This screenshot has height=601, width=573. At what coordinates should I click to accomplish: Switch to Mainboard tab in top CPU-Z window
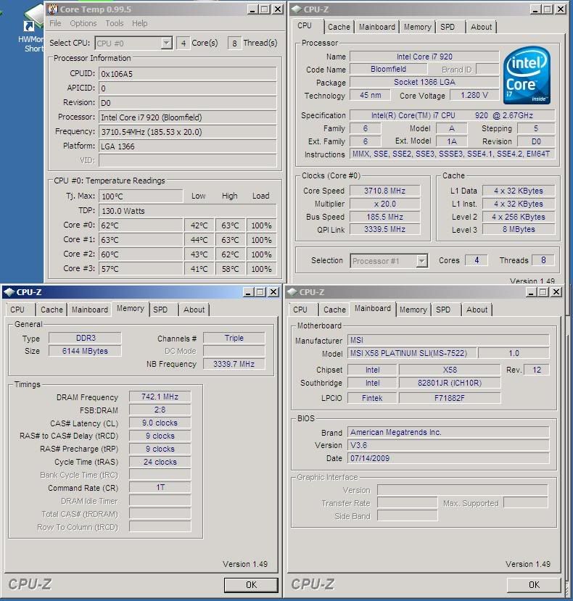tap(376, 27)
